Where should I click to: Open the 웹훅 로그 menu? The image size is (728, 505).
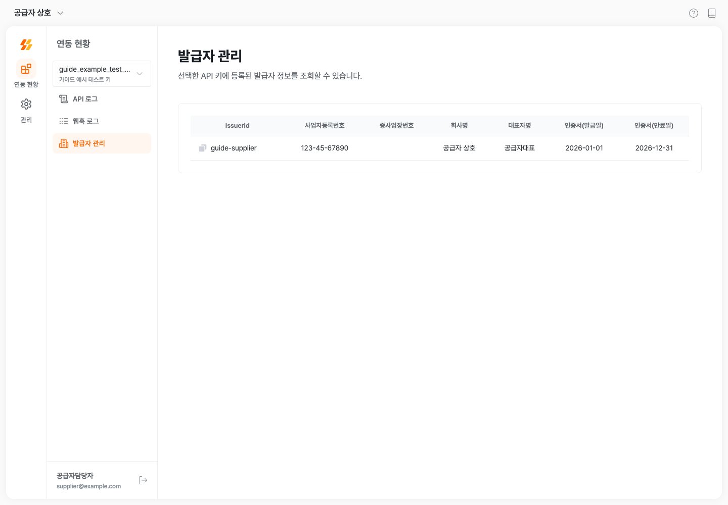(x=102, y=121)
